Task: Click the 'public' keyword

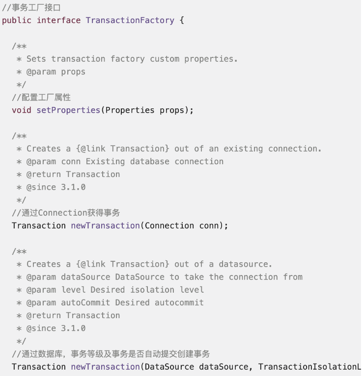Action: coord(17,20)
